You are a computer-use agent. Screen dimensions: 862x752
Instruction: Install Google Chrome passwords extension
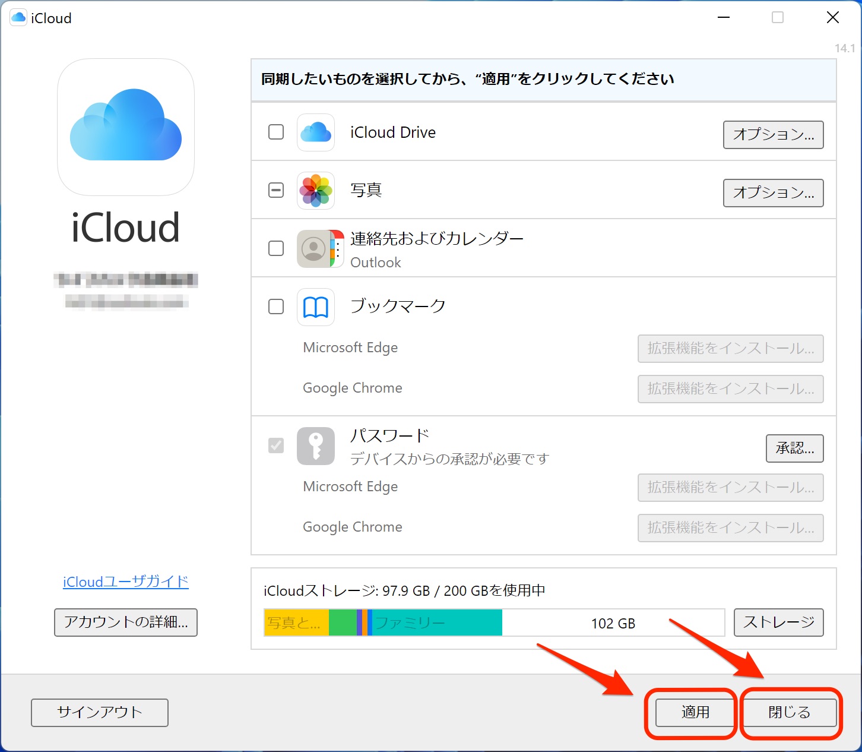click(730, 528)
